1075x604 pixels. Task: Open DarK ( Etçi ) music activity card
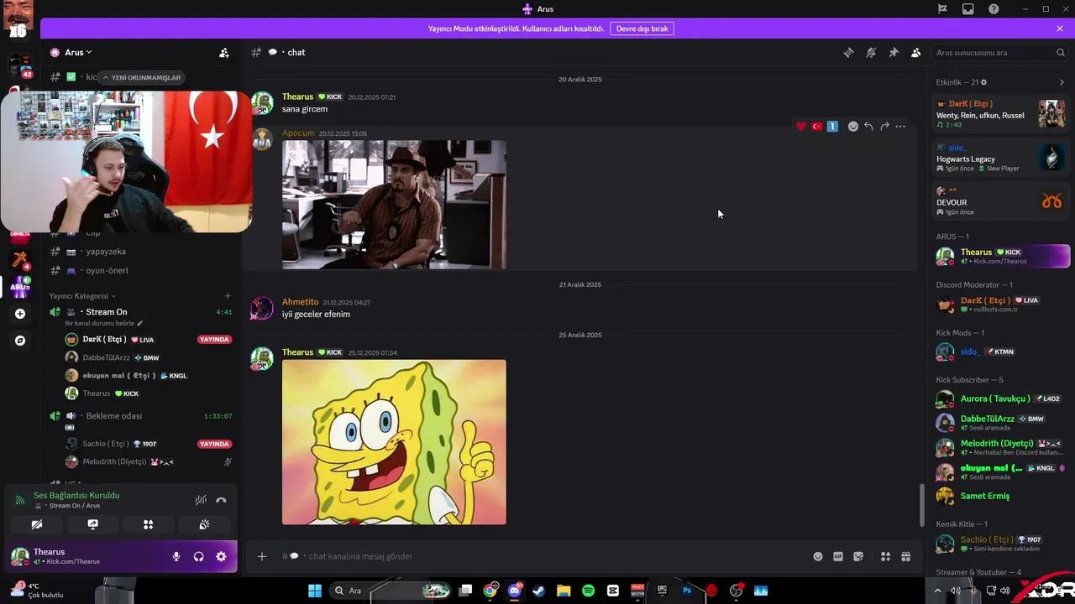[1001, 113]
